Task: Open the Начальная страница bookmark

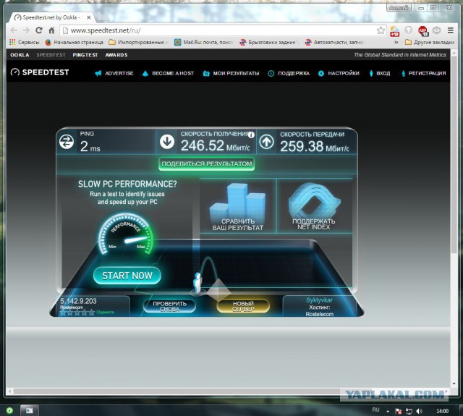Action: click(74, 42)
